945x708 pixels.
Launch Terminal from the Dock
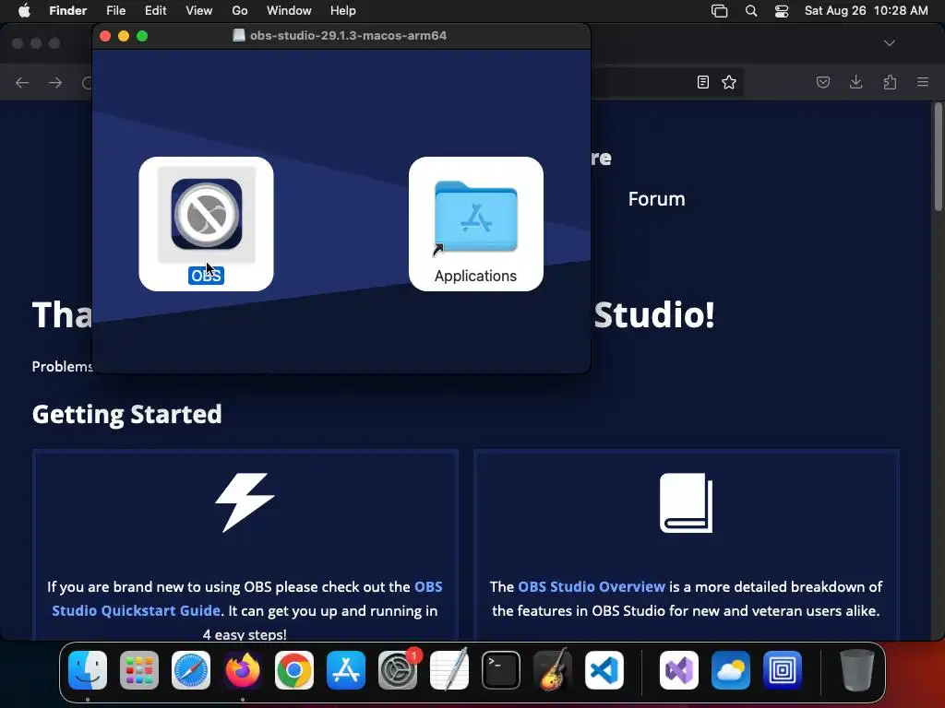tap(501, 670)
